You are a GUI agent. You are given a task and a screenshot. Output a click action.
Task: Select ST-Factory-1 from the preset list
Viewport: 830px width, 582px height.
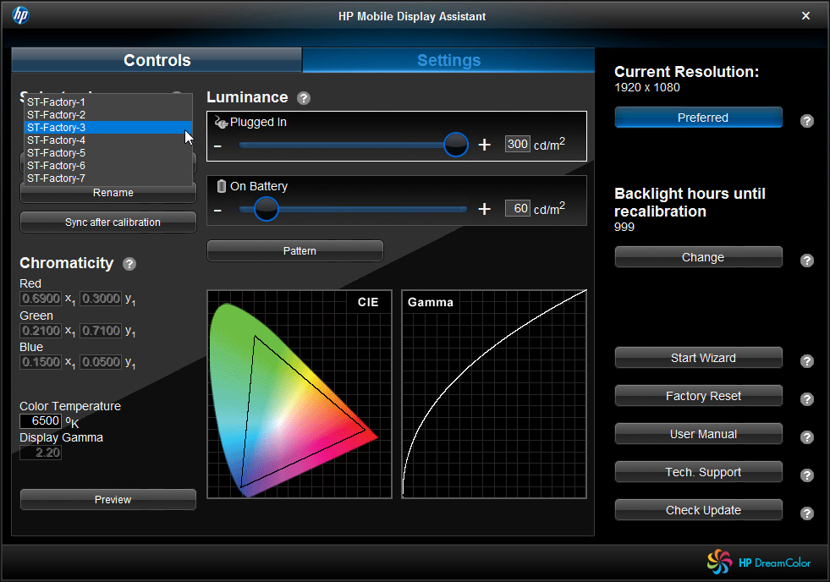point(56,102)
